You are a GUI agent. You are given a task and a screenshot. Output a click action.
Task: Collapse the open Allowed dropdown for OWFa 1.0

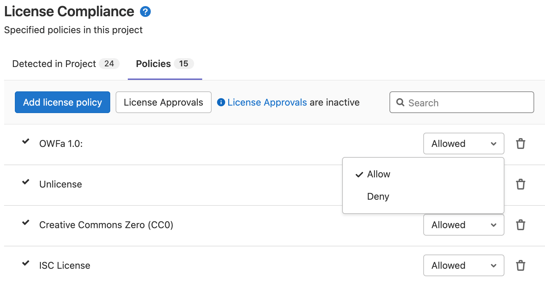coord(464,144)
